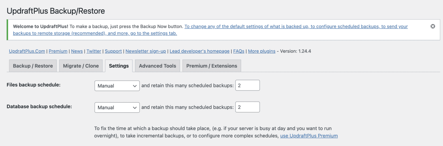Go to Premium / Extensions tab

[x=212, y=66]
